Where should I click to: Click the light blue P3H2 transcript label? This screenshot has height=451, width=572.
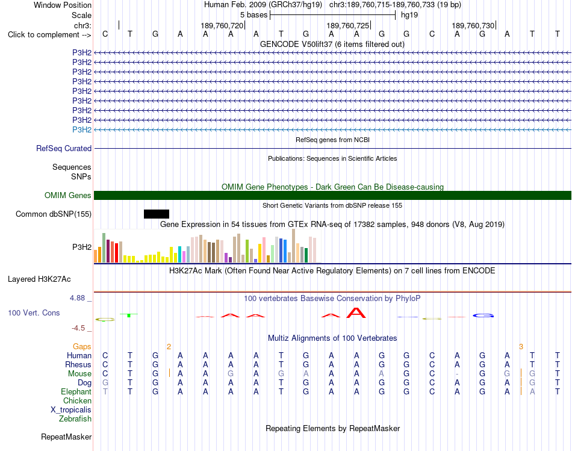click(82, 129)
